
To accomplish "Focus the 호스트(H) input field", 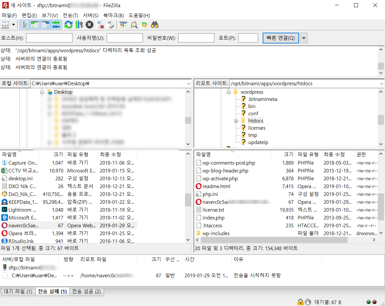I will (x=49, y=38).
